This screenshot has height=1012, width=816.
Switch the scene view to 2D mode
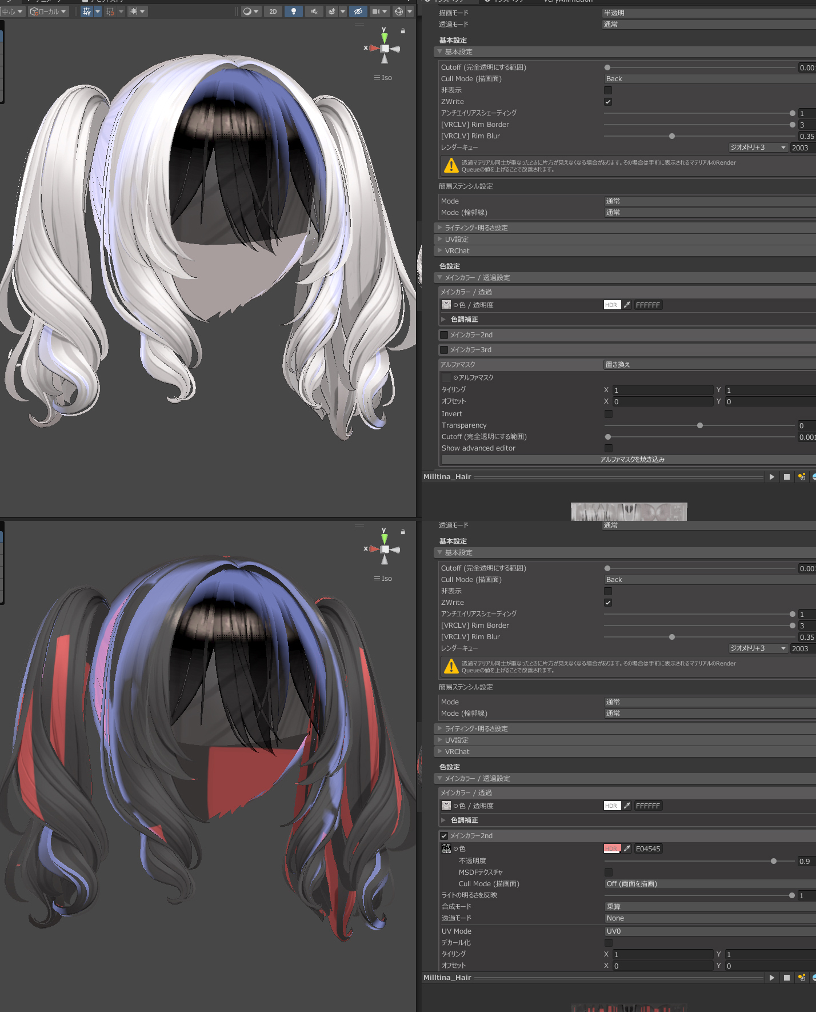tap(273, 11)
